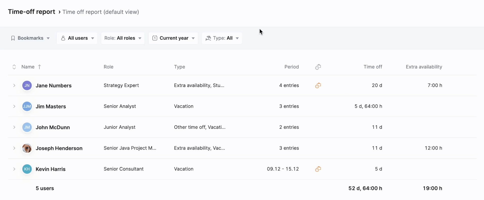Image resolution: width=484 pixels, height=200 pixels.
Task: Click the 09.12 - 15.12 period cell
Action: [x=283, y=169]
